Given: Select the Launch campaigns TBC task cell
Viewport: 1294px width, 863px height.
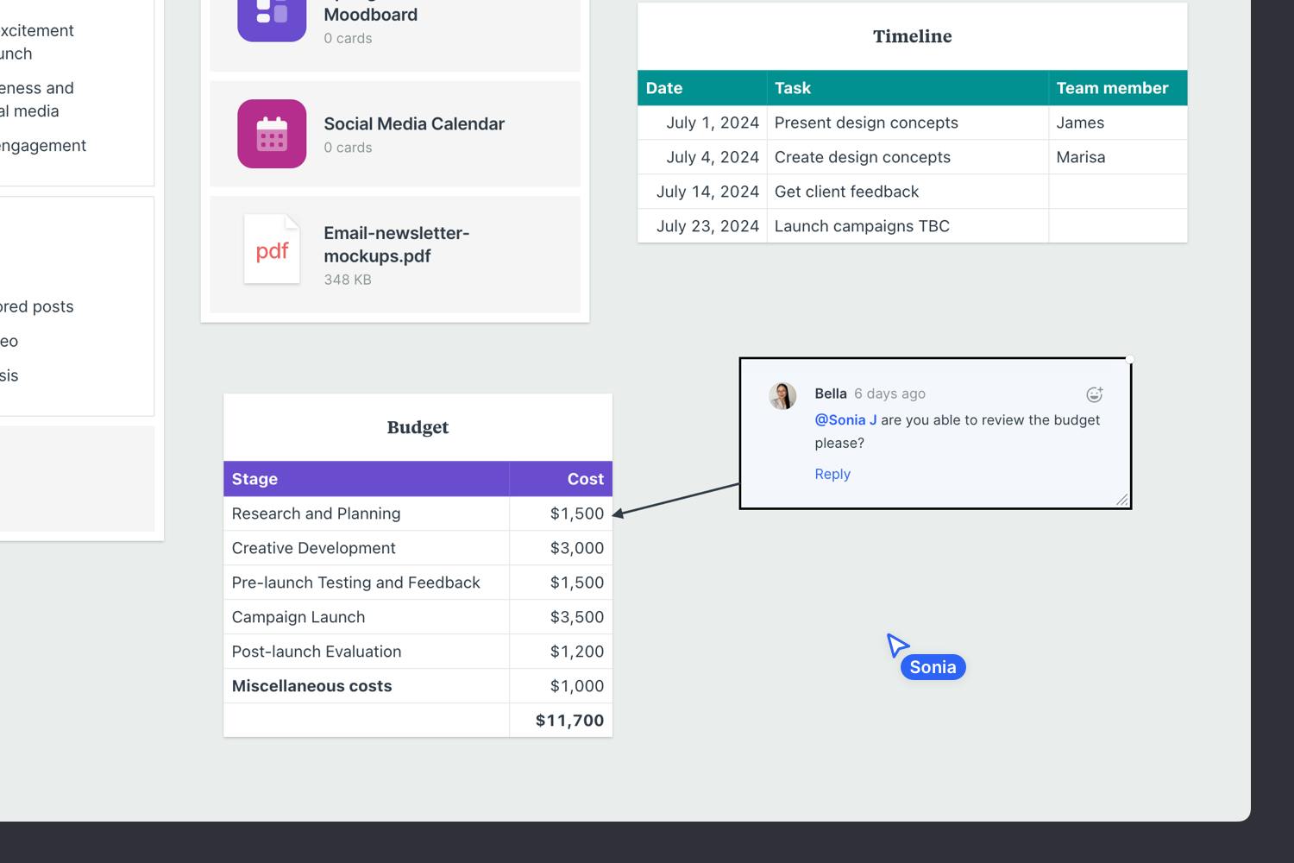Looking at the screenshot, I should [x=862, y=226].
